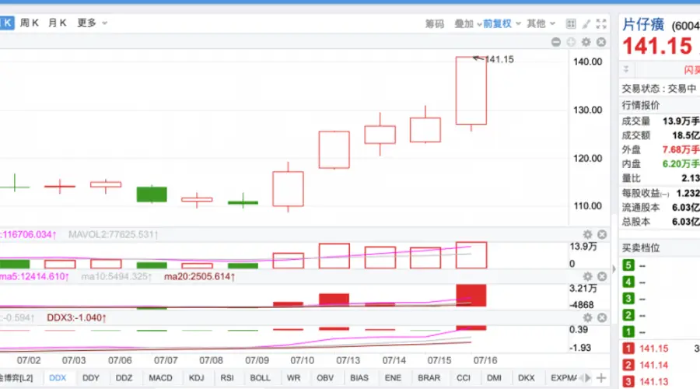This screenshot has width=700, height=389.
Task: Open the 前复权 adjustment dropdown
Action: 502,23
